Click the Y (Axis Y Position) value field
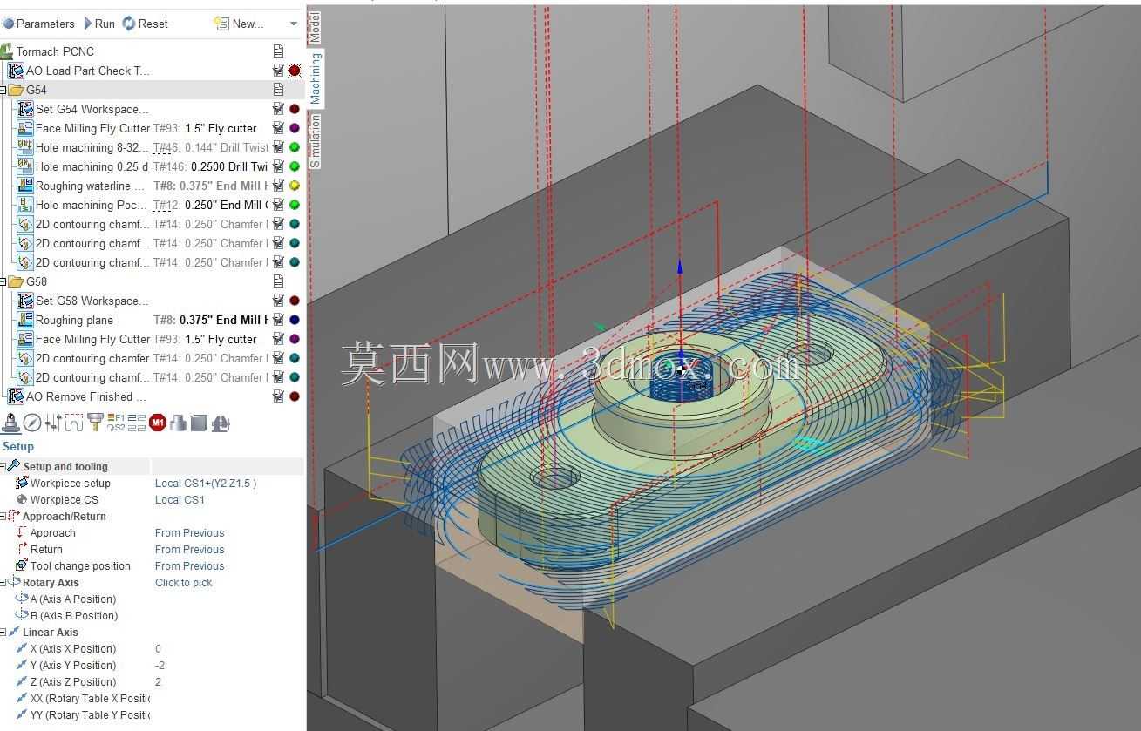Viewport: 1141px width, 731px height. click(x=228, y=665)
